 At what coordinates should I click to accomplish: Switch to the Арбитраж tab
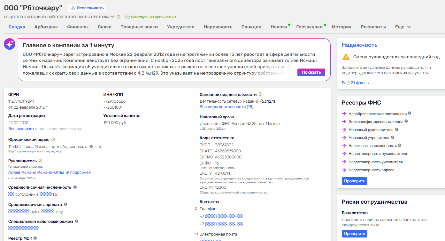[x=46, y=27]
